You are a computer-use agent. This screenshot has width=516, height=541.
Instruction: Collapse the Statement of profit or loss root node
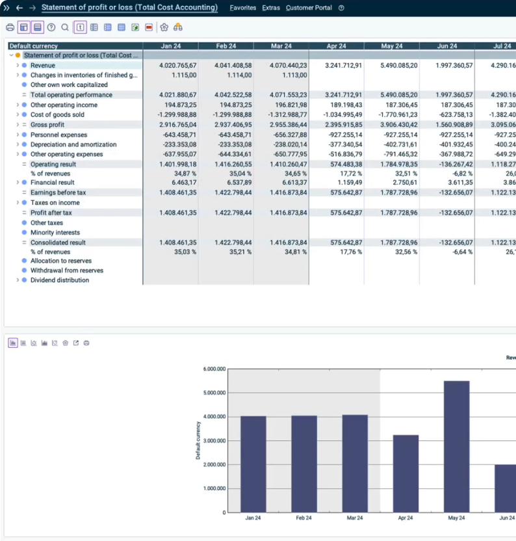[x=11, y=56]
